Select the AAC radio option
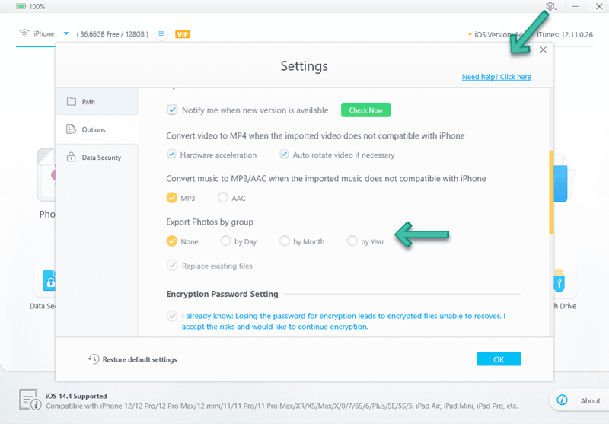The image size is (609, 424). point(223,198)
